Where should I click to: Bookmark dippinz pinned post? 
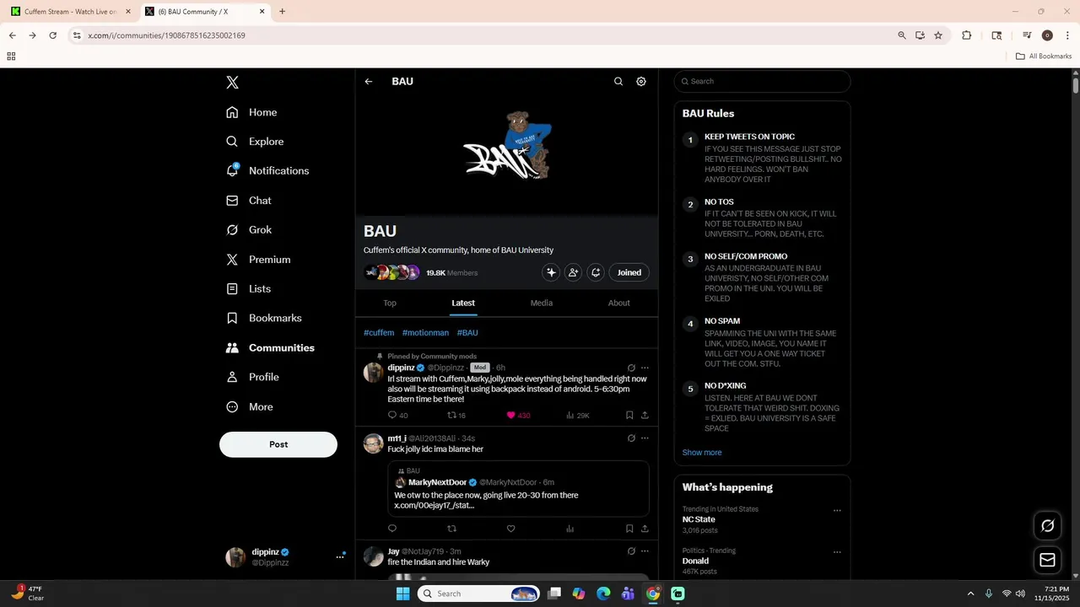click(x=629, y=415)
